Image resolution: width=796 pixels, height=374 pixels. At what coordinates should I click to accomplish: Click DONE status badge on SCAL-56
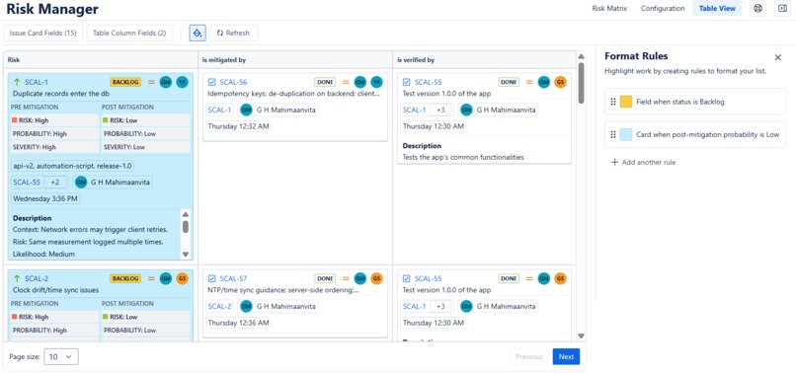325,82
